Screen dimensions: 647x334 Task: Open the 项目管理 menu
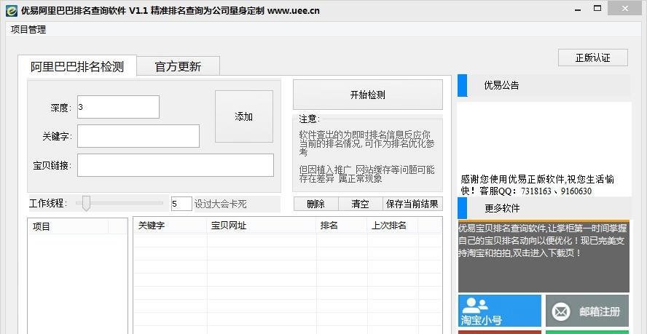click(x=28, y=29)
